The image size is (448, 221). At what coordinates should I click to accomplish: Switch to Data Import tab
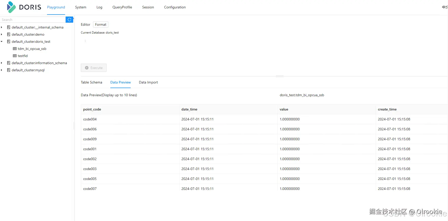[x=148, y=82]
